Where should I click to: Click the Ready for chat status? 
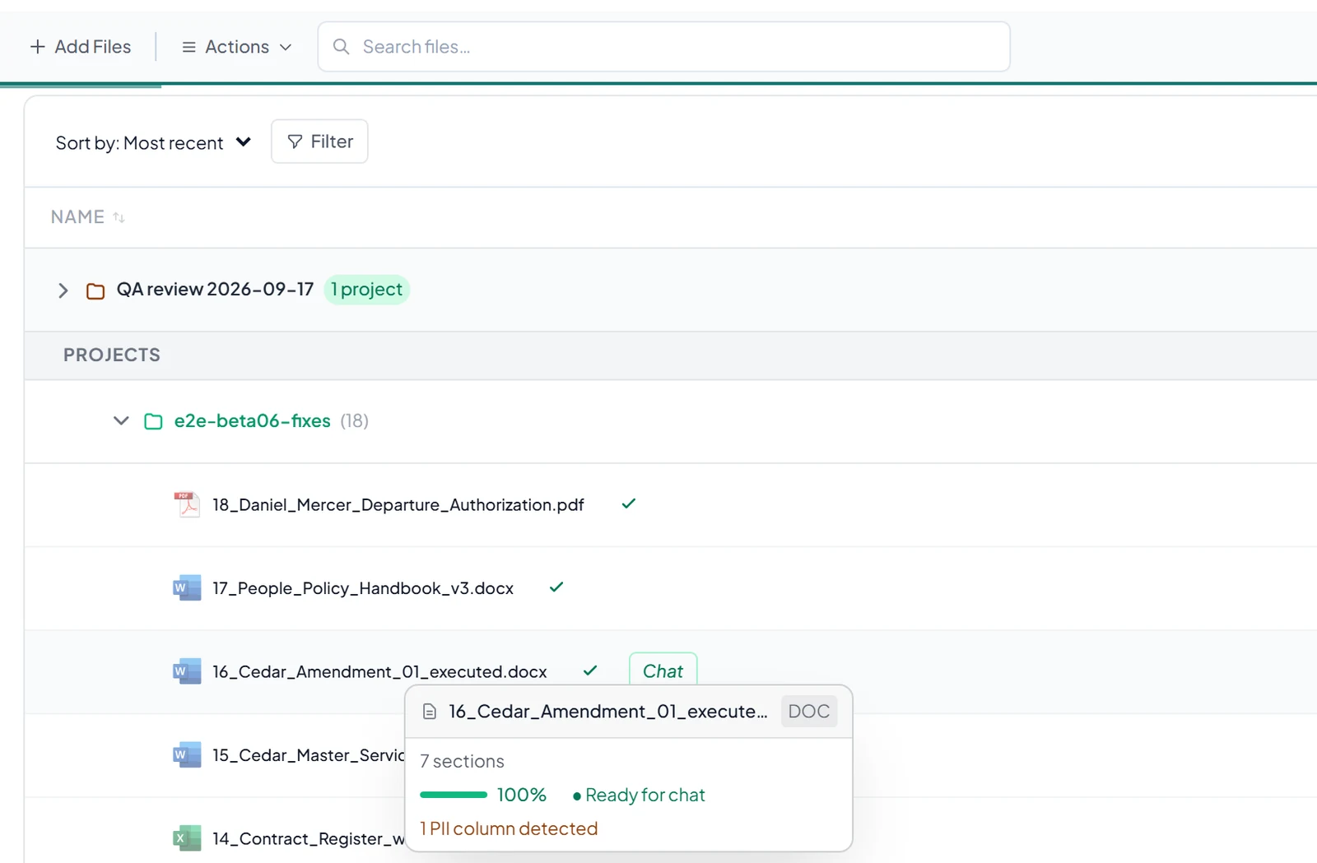click(x=639, y=796)
